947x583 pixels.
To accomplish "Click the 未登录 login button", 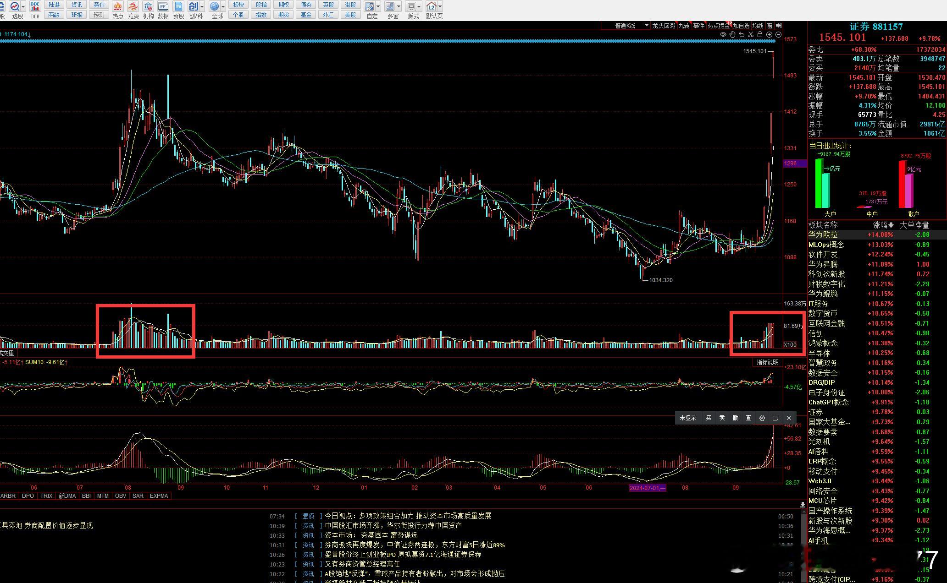I will point(688,418).
